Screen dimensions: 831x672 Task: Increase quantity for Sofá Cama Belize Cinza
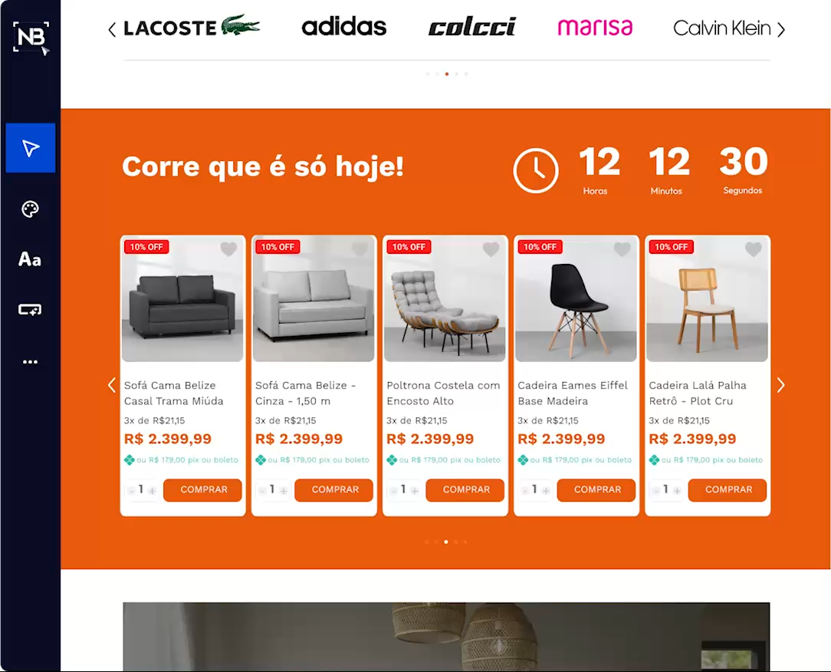(x=284, y=491)
